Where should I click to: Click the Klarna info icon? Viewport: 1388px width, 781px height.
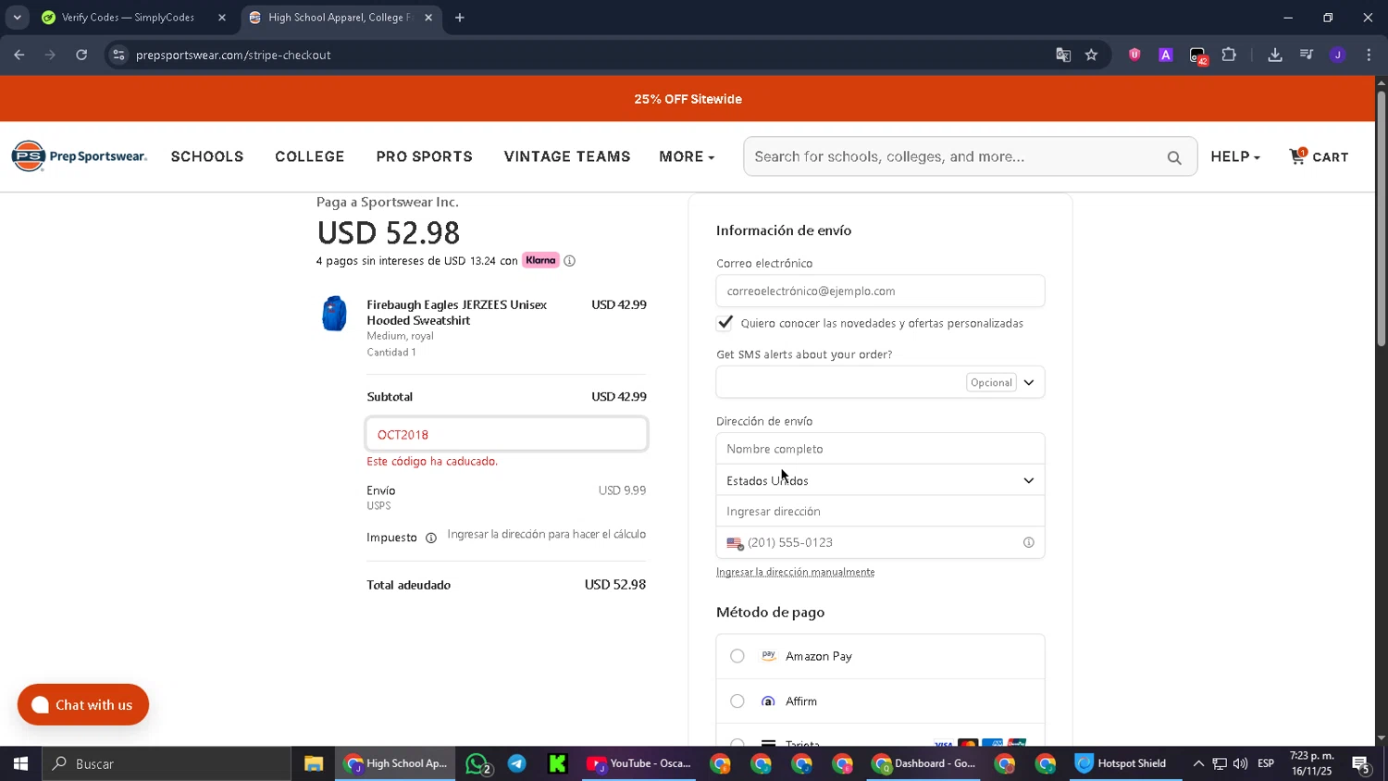point(570,261)
